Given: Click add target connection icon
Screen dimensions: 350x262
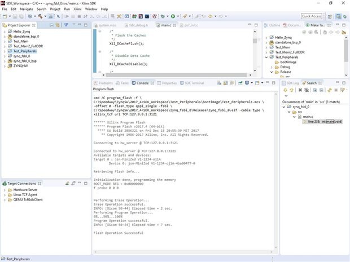Looking at the screenshot, I should coord(66,184).
